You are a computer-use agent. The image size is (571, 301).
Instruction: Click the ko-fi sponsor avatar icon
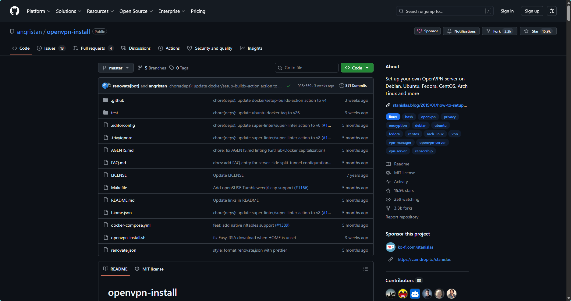click(x=391, y=247)
